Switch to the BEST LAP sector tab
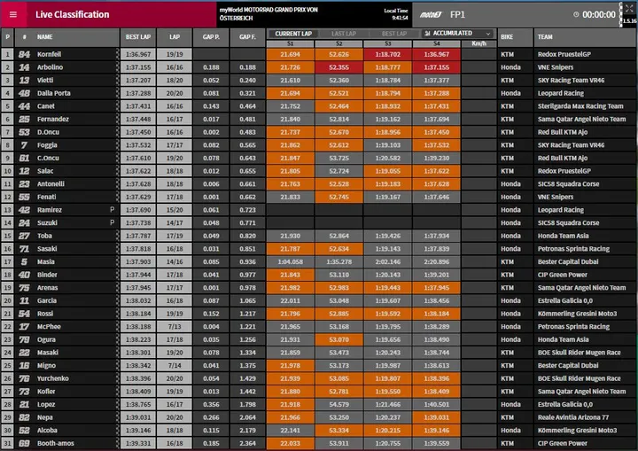The width and height of the screenshot is (638, 451). (393, 34)
